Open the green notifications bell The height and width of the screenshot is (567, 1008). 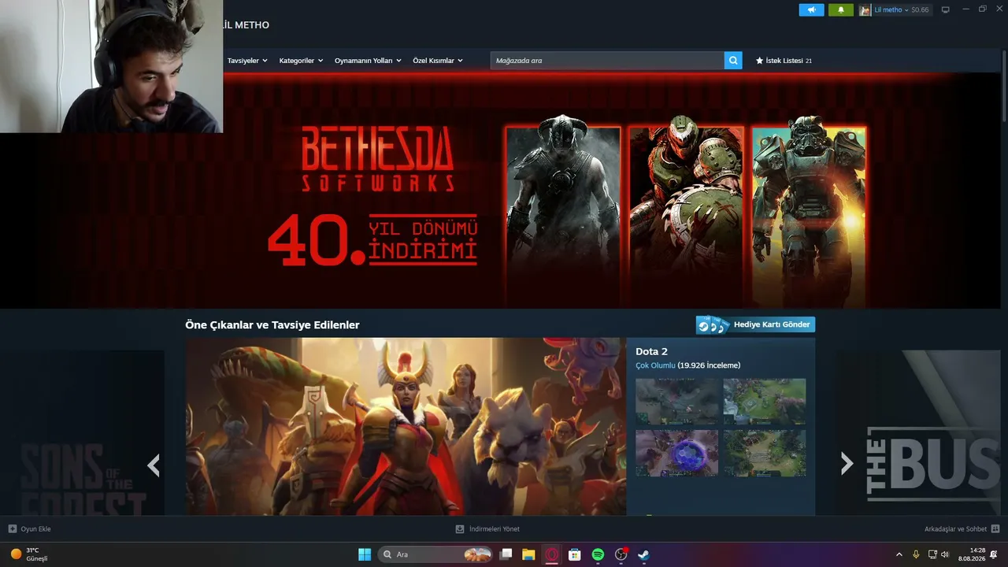tap(841, 10)
